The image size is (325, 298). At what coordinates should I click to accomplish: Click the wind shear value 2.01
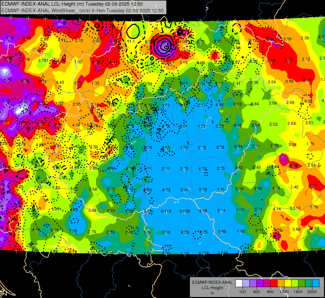[166, 169]
